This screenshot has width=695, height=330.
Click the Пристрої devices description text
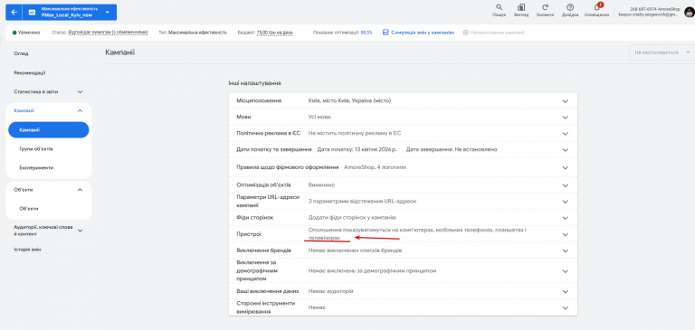pyautogui.click(x=417, y=234)
